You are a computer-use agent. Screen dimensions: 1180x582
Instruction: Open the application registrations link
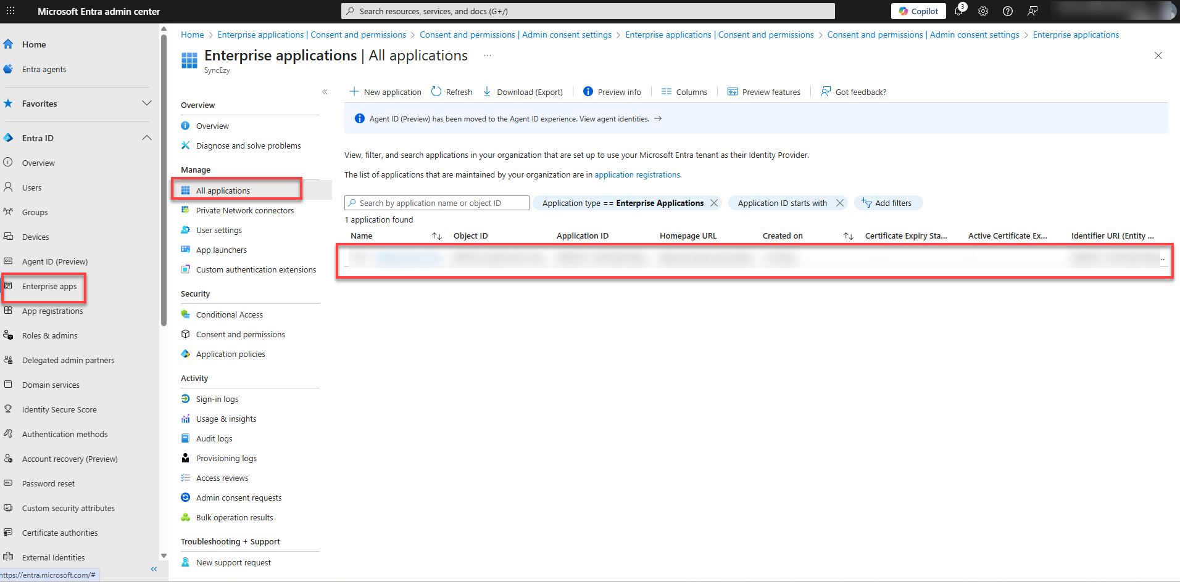tap(637, 175)
